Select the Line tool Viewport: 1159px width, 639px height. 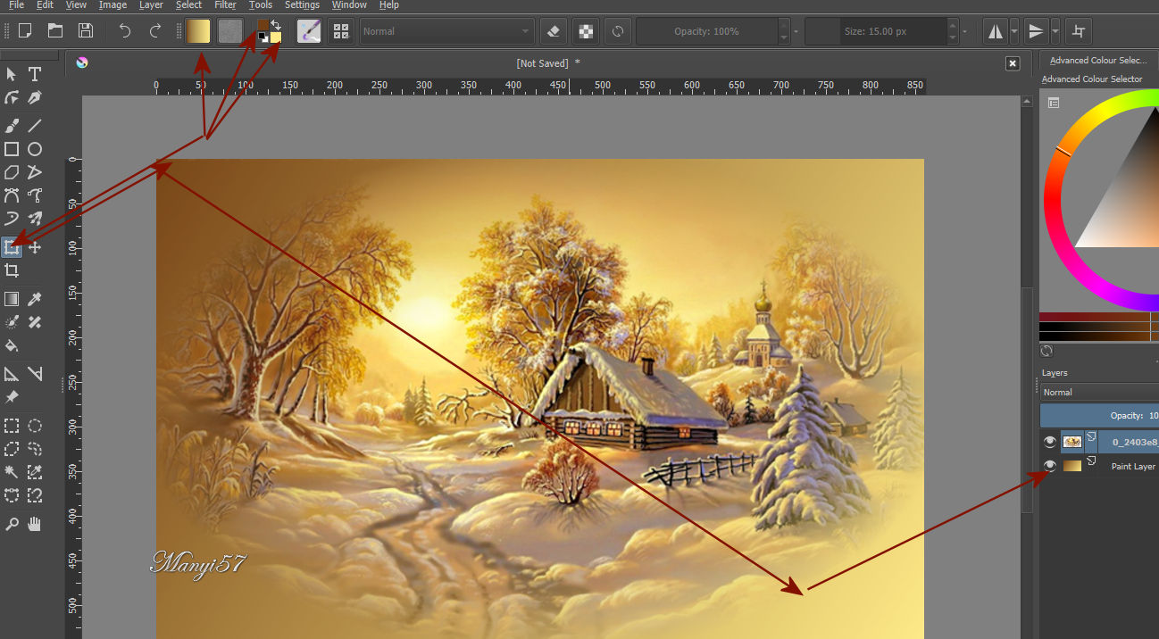pos(35,126)
